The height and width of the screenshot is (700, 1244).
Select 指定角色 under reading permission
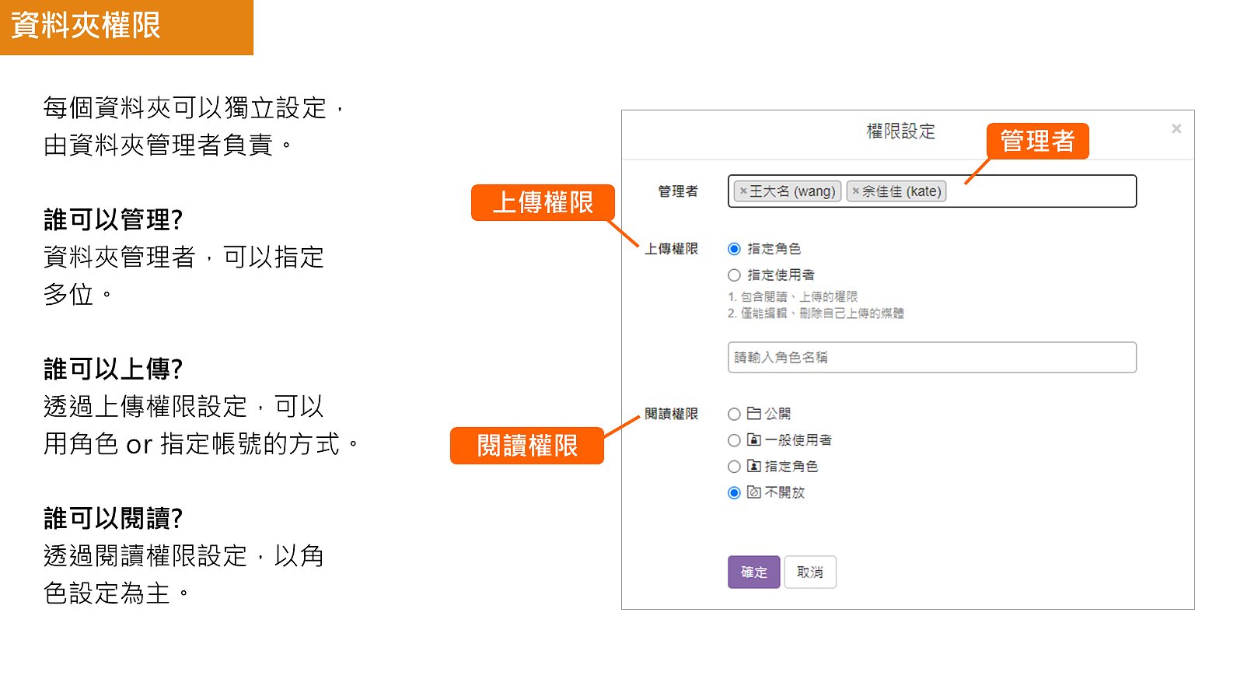[x=734, y=467]
